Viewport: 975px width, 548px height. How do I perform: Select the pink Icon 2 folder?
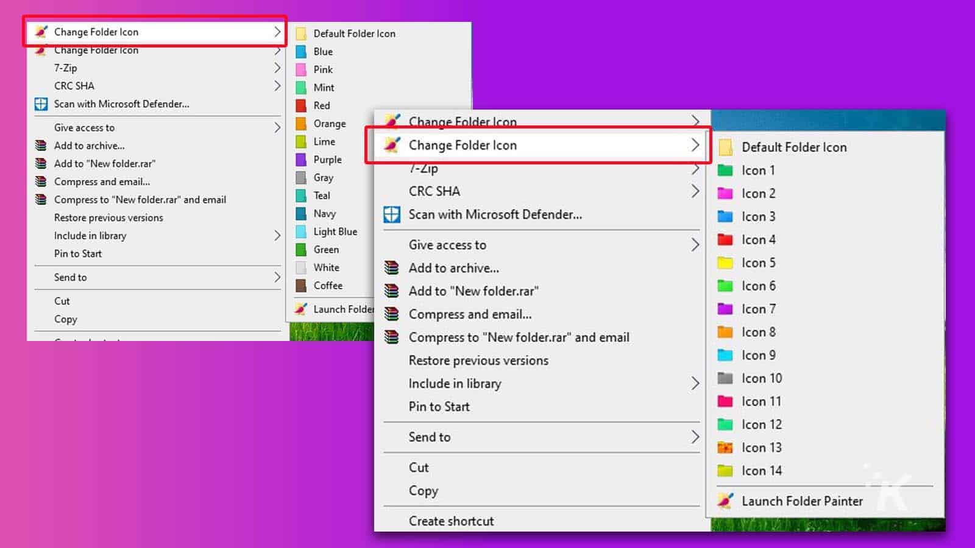725,194
